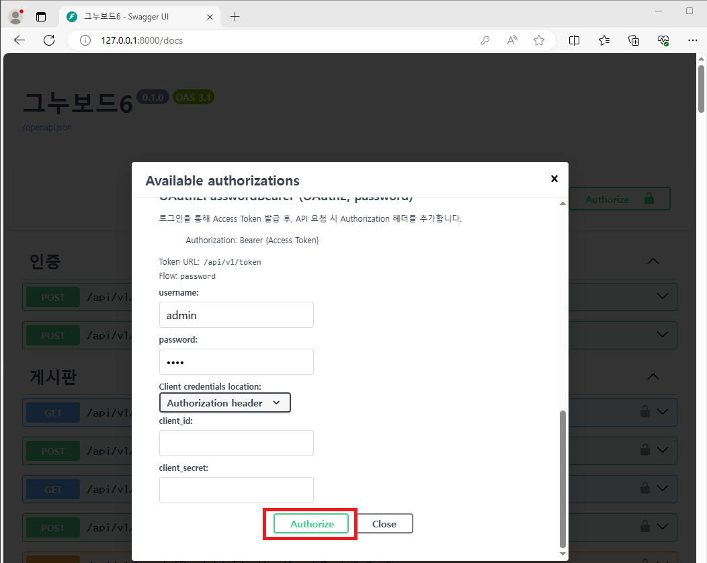This screenshot has width=707, height=563.
Task: Click the browser back arrow
Action: 19,40
